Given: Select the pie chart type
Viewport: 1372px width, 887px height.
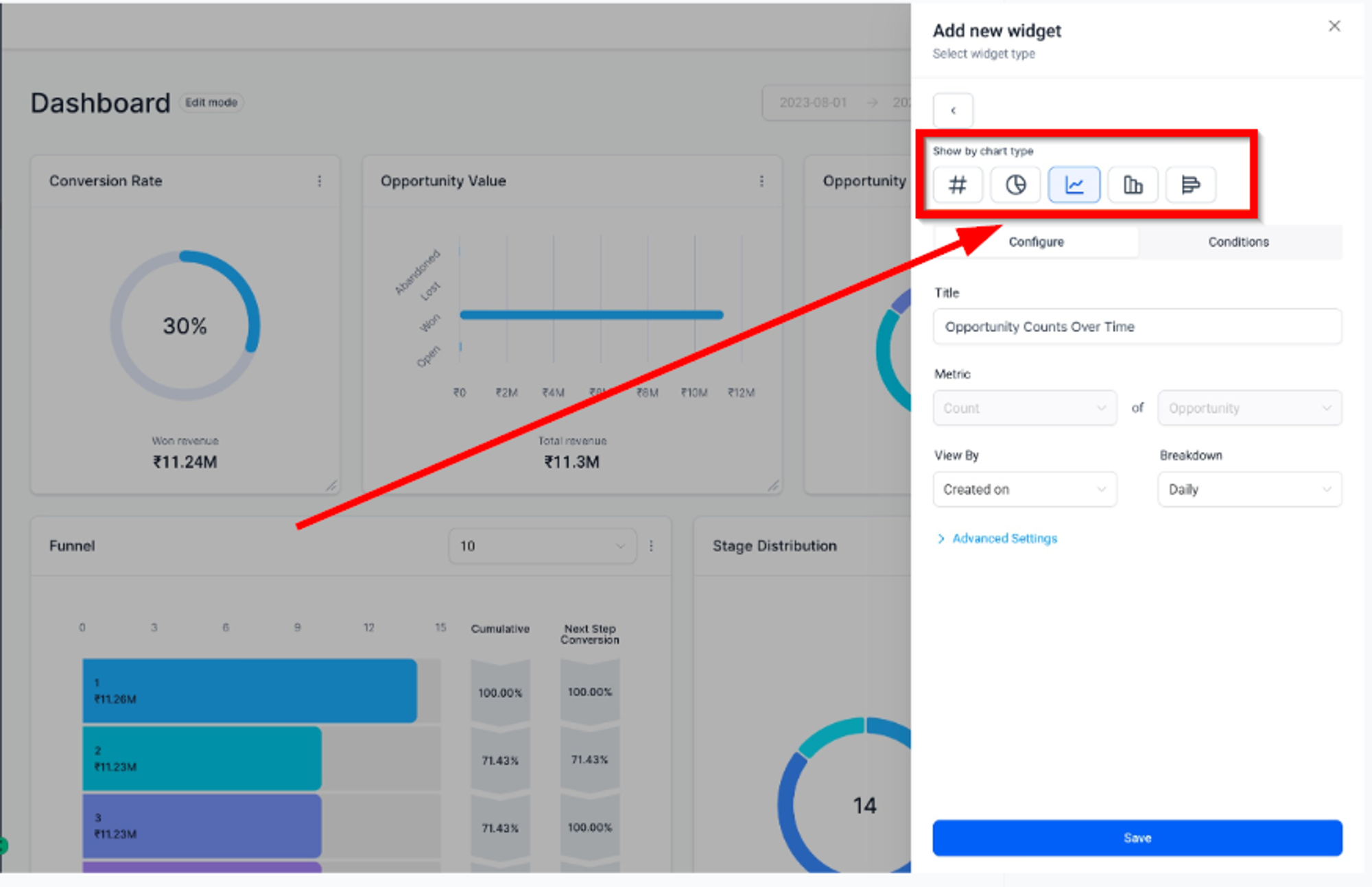Looking at the screenshot, I should click(x=1015, y=185).
